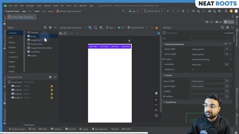Open the Problems tool window

[x=56, y=129]
